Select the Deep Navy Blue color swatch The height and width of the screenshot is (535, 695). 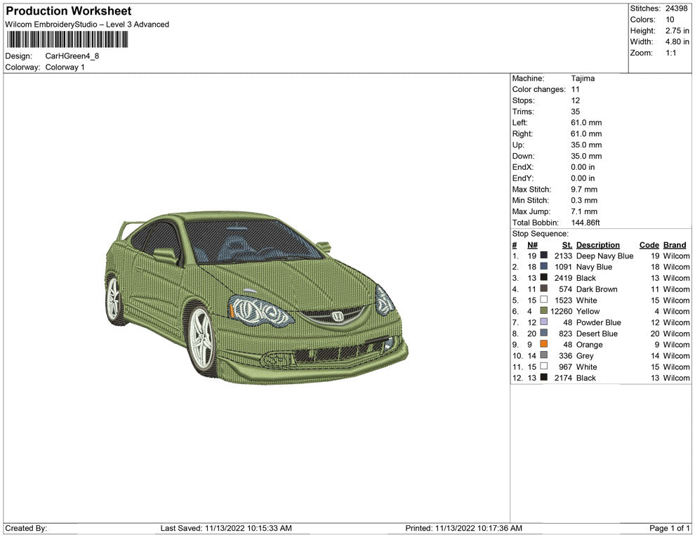[x=544, y=256]
